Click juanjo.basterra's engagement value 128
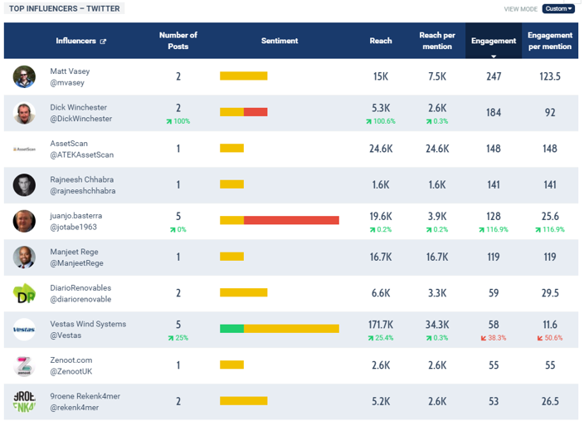Screen dimensions: 584x431 (494, 216)
